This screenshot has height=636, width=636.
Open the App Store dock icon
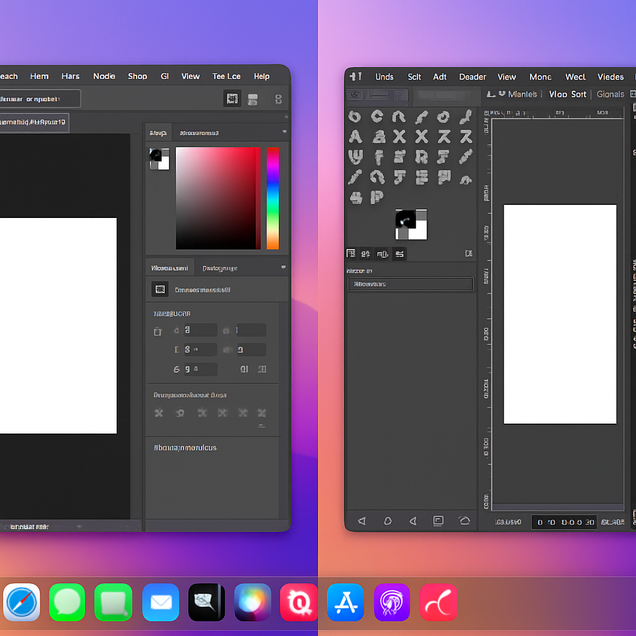pyautogui.click(x=345, y=602)
